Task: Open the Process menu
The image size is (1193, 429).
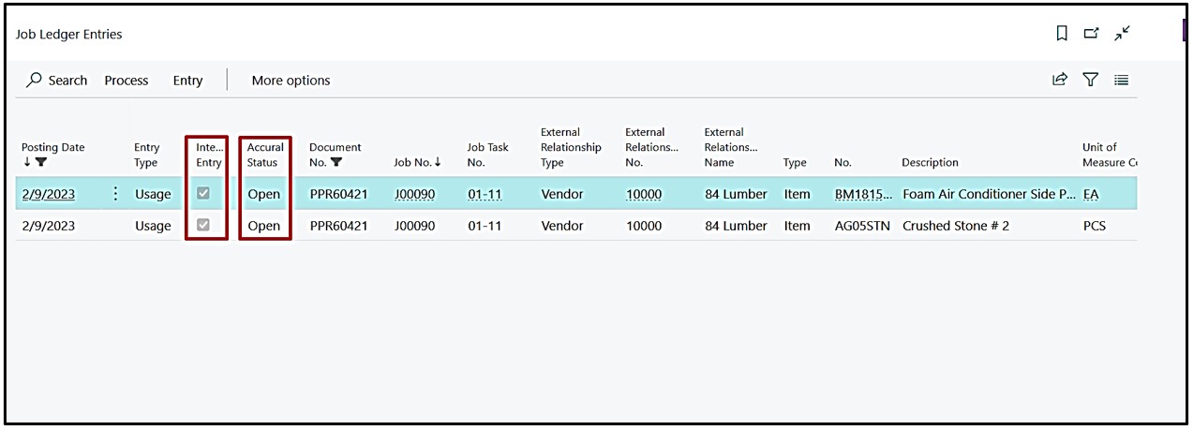Action: (127, 81)
